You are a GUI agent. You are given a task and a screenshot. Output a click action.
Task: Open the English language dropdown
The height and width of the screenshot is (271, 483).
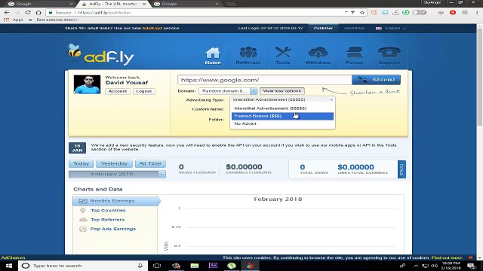pyautogui.click(x=391, y=29)
